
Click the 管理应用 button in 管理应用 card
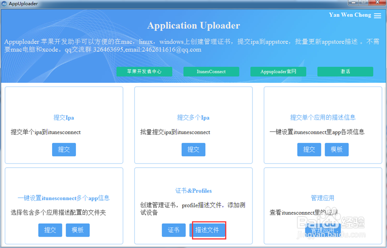[x=323, y=230]
